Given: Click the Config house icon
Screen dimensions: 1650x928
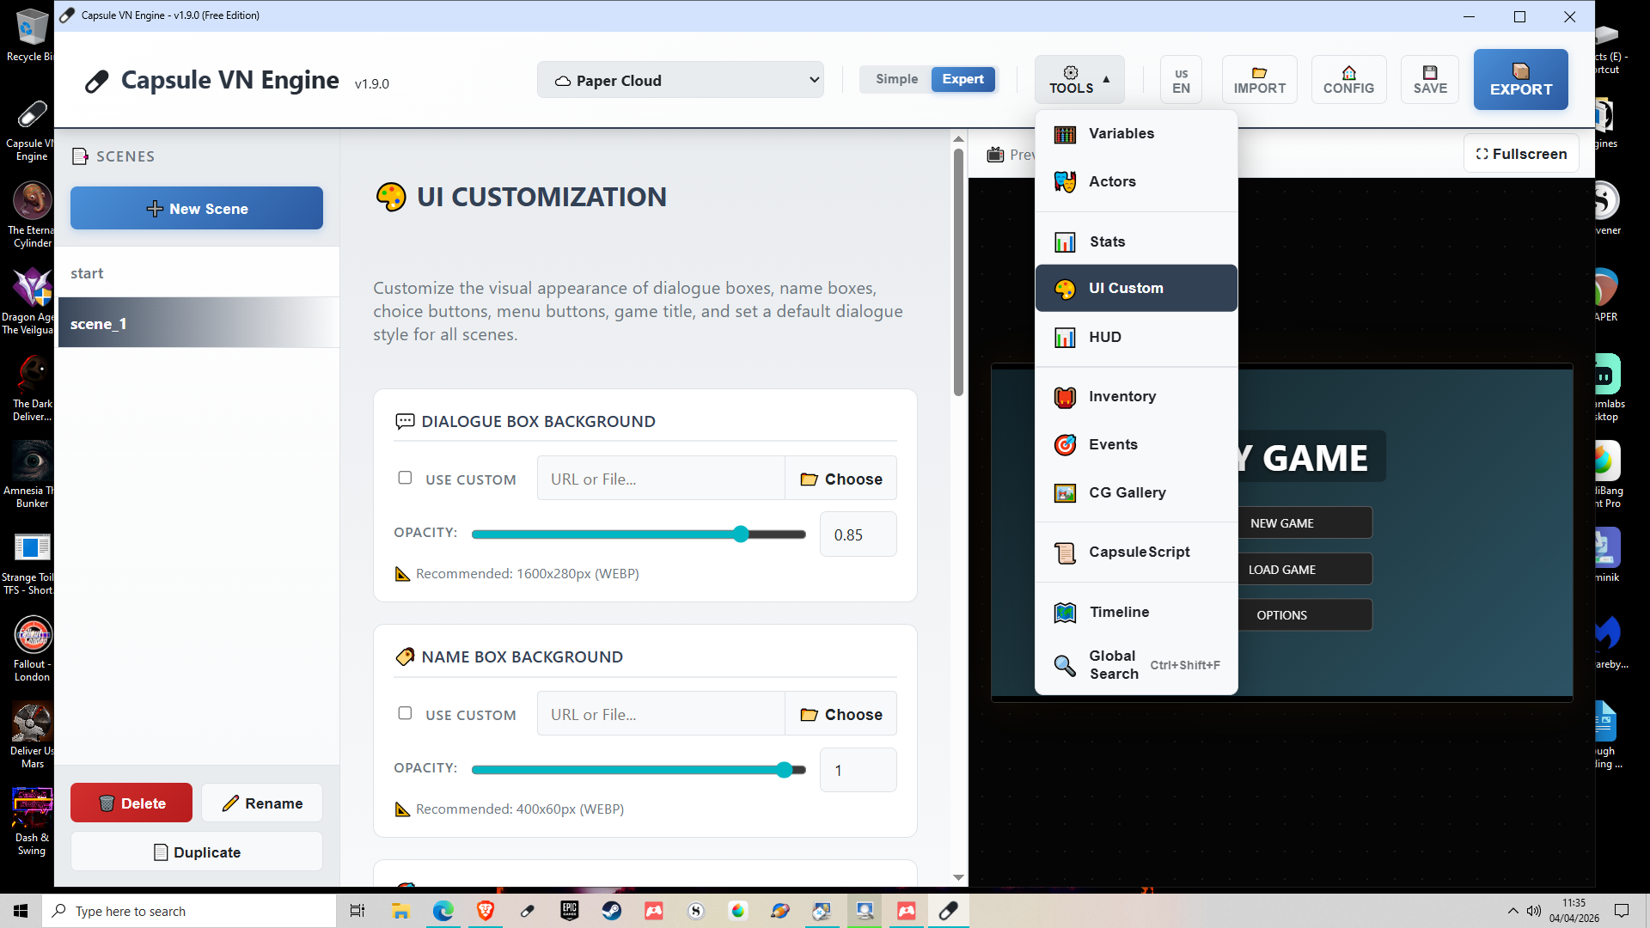Looking at the screenshot, I should pos(1348,73).
